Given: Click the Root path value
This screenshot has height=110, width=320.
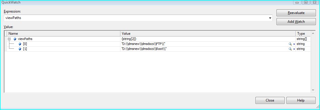Looking at the screenshot, I should coord(144,49).
